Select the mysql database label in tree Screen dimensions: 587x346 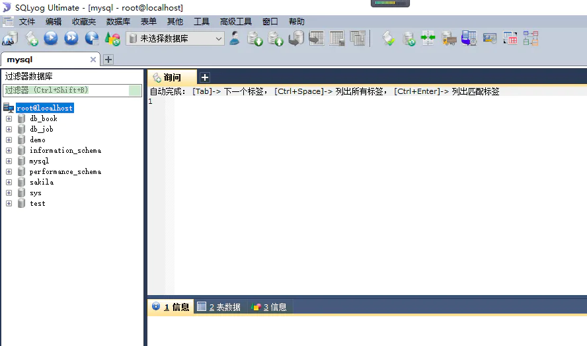pos(39,161)
